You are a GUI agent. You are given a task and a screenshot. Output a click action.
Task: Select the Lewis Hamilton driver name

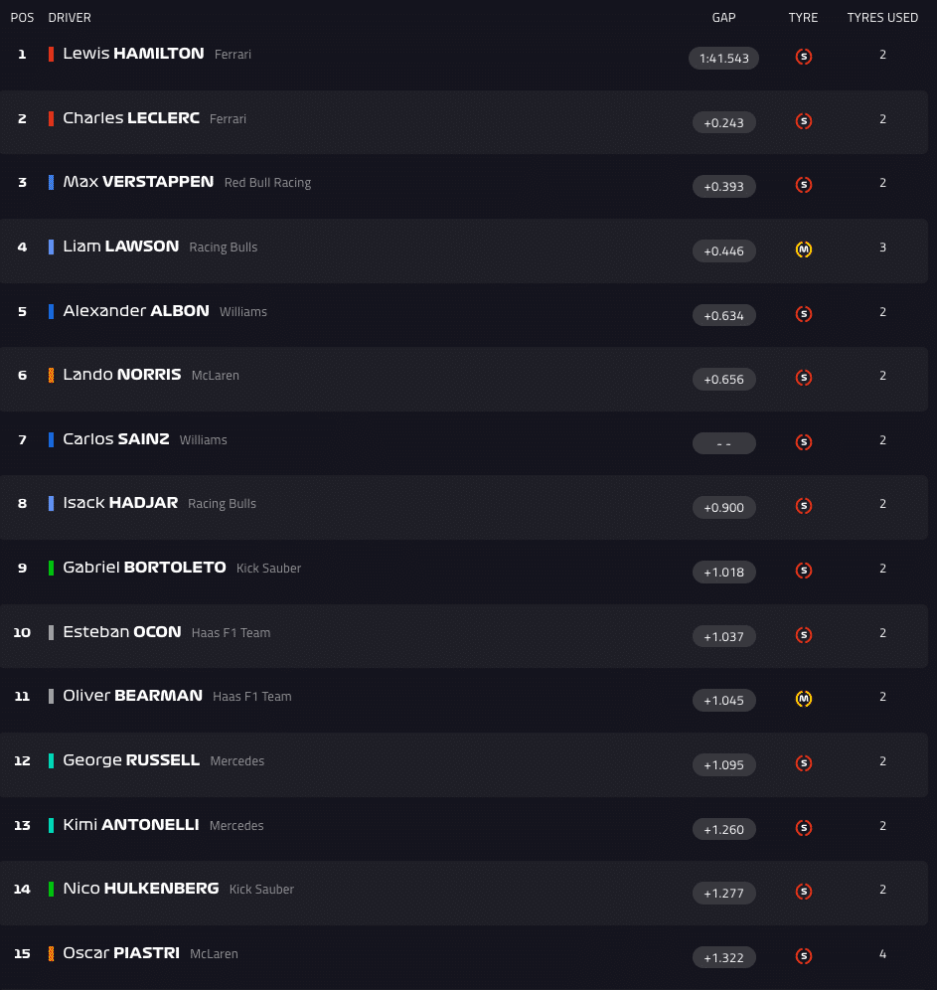pos(133,54)
